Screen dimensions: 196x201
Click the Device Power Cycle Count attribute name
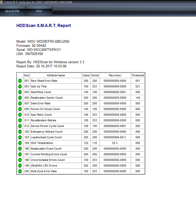(x=47, y=126)
